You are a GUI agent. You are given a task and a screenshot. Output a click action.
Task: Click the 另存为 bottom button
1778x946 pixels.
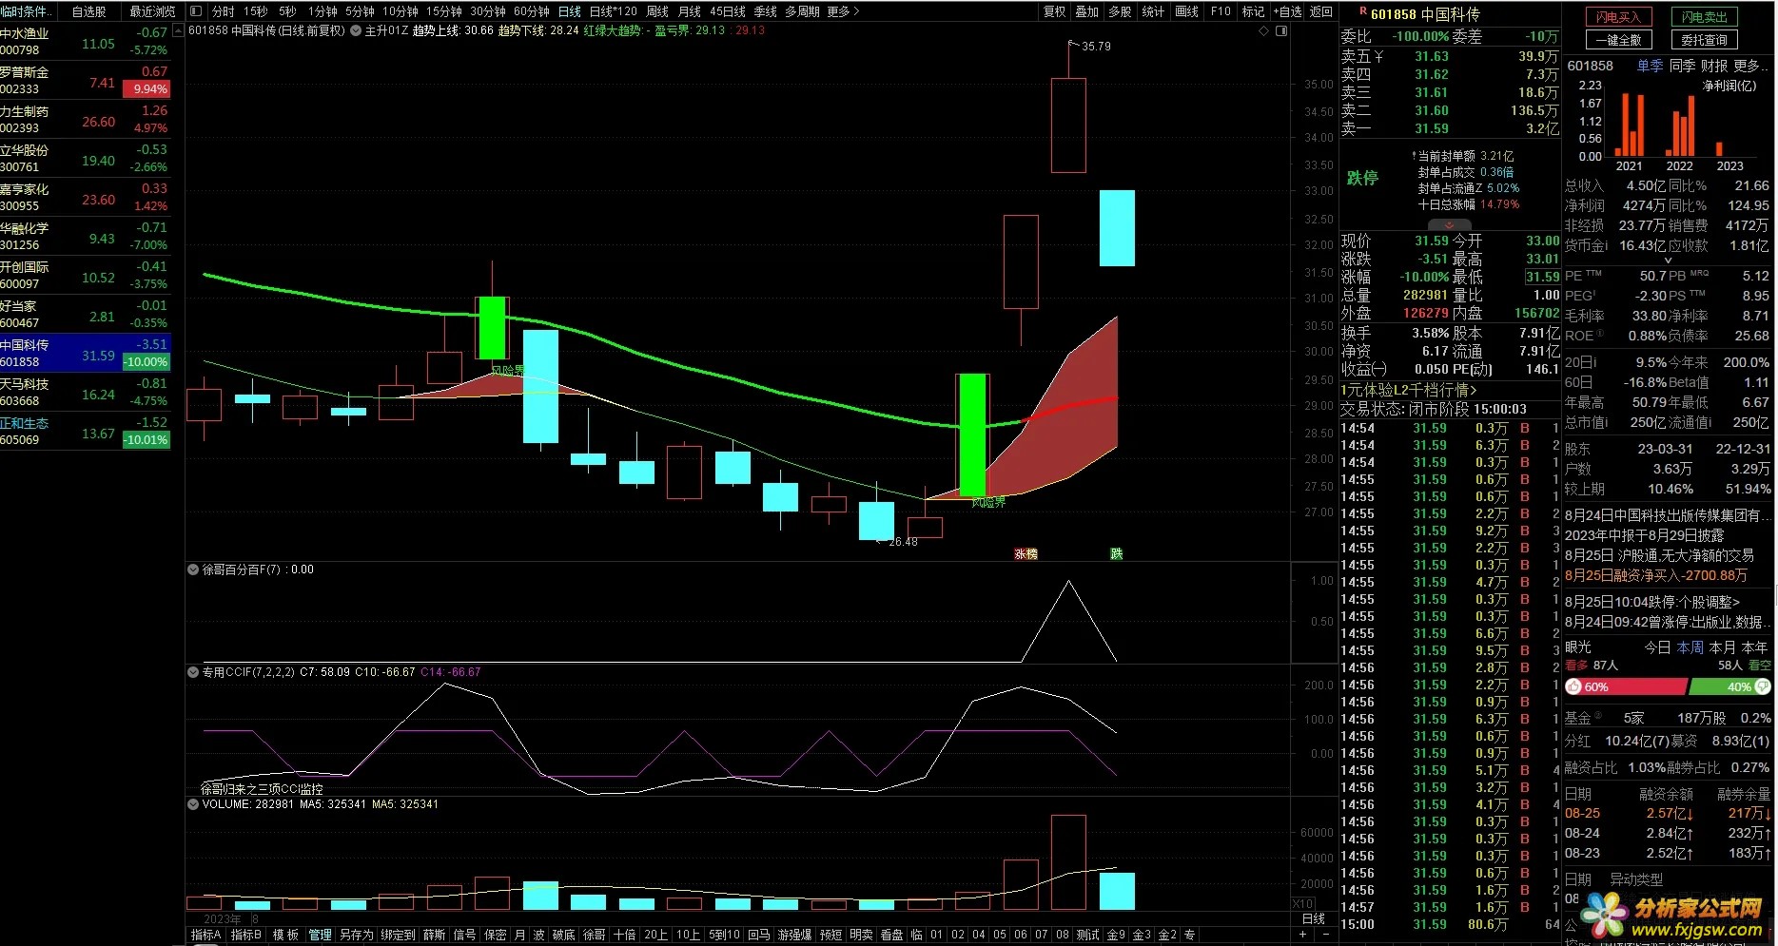[x=357, y=935]
